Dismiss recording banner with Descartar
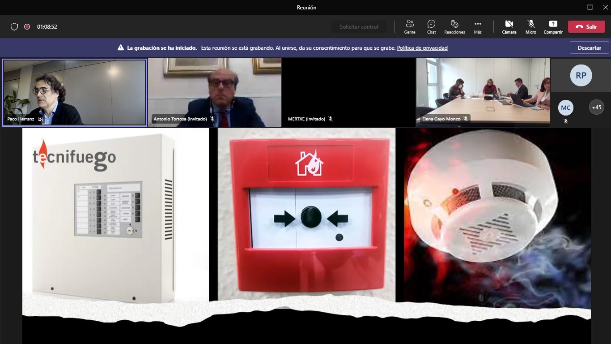 pos(589,47)
